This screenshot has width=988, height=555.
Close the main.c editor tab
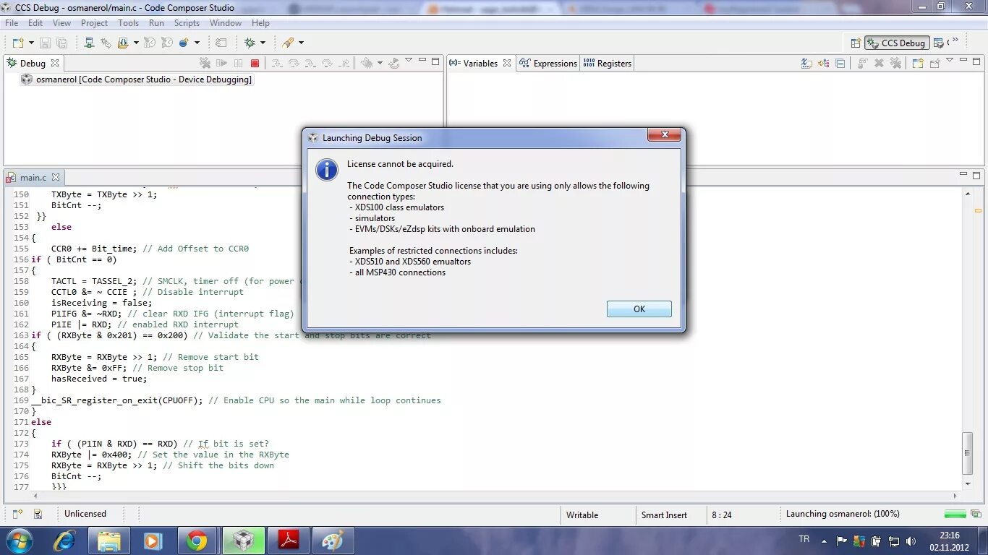point(56,177)
